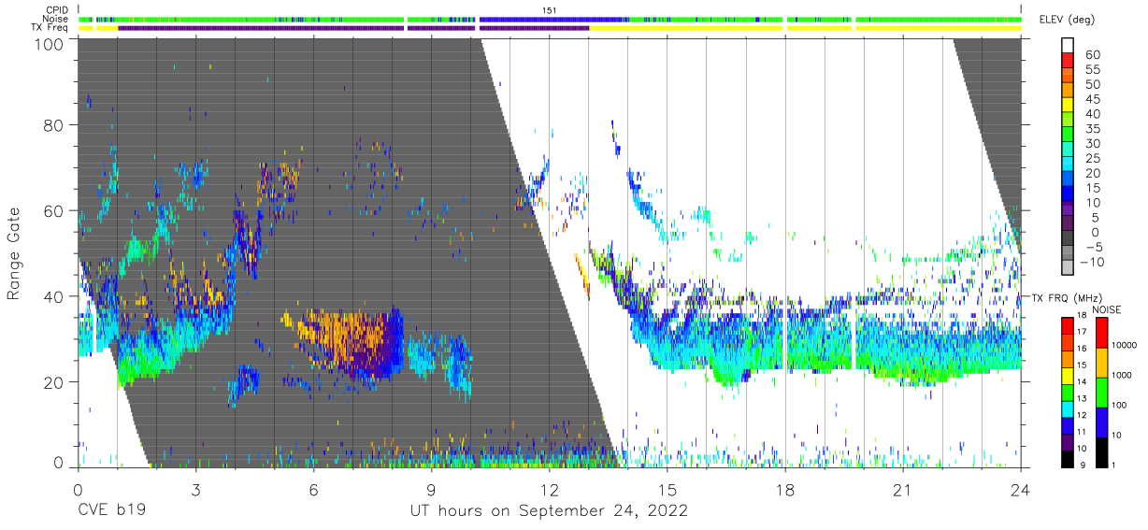Click the 9 tick on the UT hours axis
The image size is (1148, 530).
(x=431, y=490)
